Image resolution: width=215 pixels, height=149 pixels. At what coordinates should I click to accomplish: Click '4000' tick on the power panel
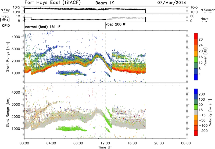coord(16,37)
